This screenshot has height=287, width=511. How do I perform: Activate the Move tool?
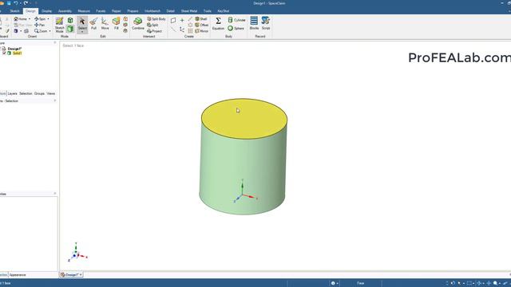coord(105,23)
